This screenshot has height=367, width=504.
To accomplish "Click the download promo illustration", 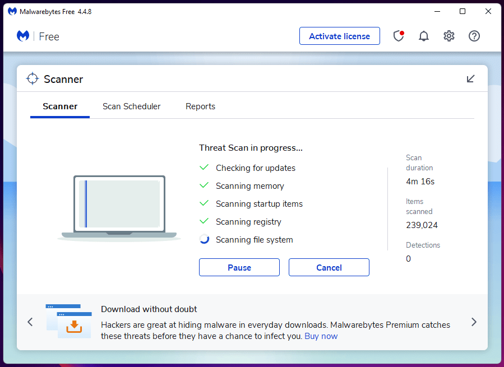I will tap(68, 321).
